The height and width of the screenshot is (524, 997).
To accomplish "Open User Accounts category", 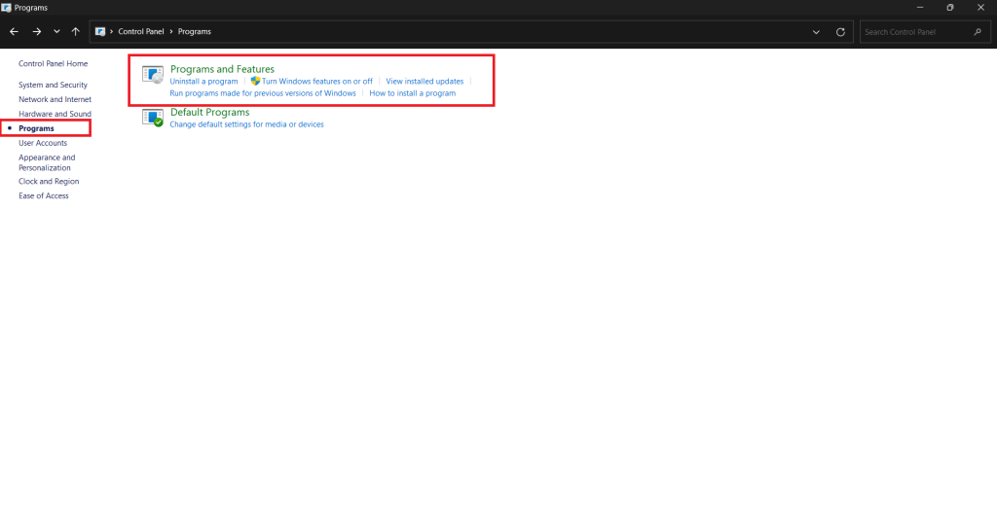I will pyautogui.click(x=43, y=143).
